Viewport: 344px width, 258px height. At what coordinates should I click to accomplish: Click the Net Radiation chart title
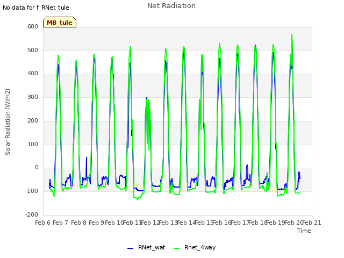pyautogui.click(x=171, y=6)
